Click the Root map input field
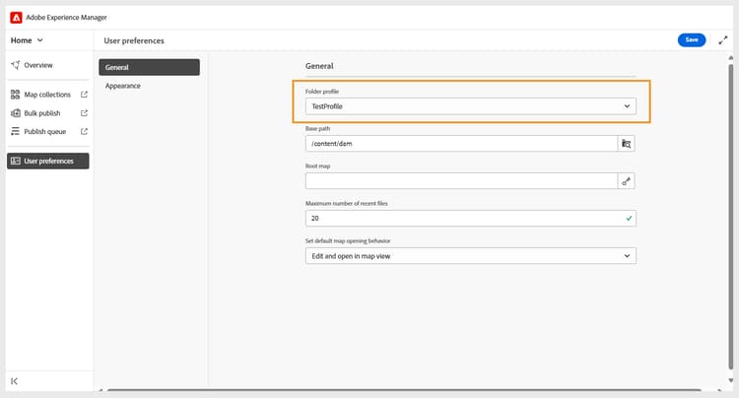 (x=461, y=181)
